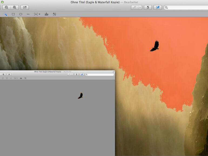
Task: Open Adjust Color tool in small front window
Action: coord(21,78)
